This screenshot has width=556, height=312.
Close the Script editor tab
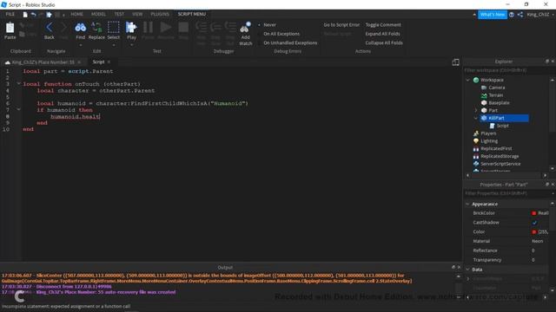(109, 62)
